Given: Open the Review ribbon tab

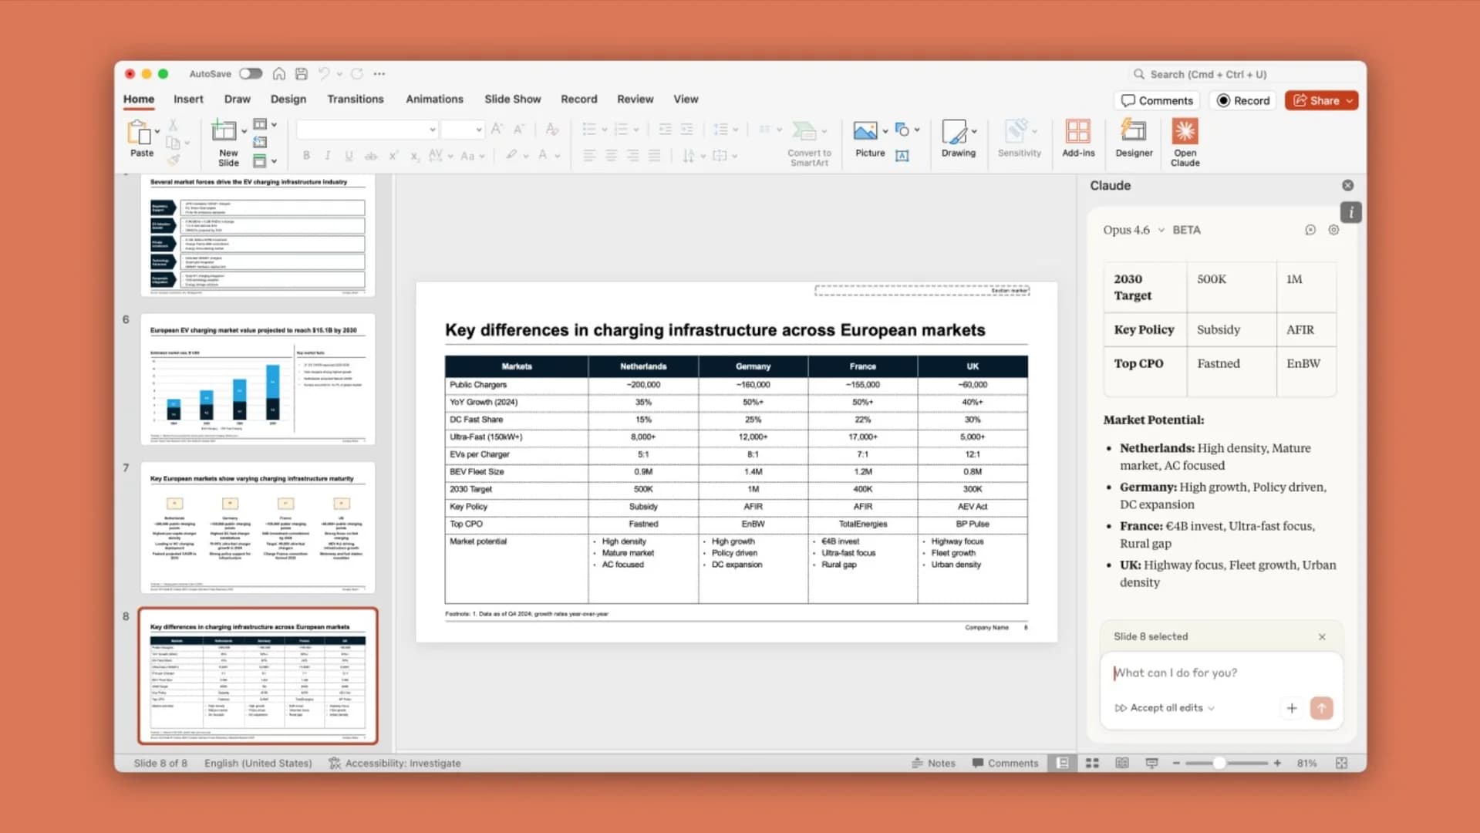Looking at the screenshot, I should pos(635,99).
